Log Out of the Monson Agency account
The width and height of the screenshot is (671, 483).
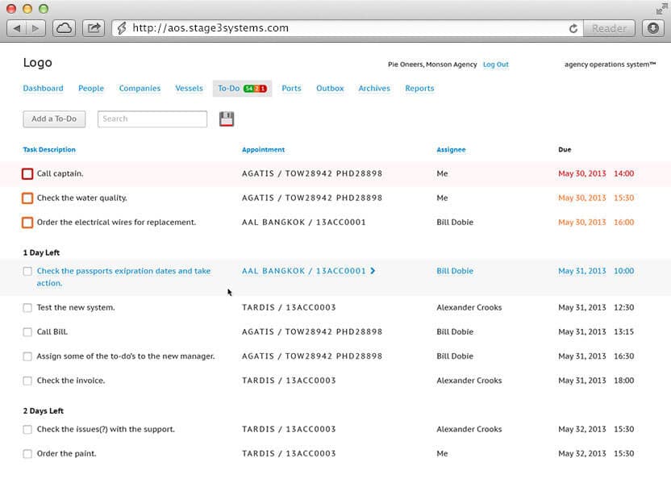pyautogui.click(x=495, y=65)
